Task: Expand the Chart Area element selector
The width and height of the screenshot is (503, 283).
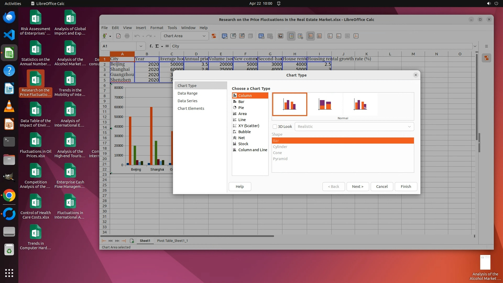Action: pos(204,36)
